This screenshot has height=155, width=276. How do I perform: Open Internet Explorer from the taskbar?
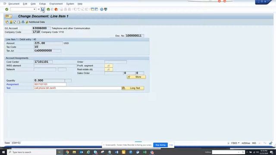(x=88, y=152)
